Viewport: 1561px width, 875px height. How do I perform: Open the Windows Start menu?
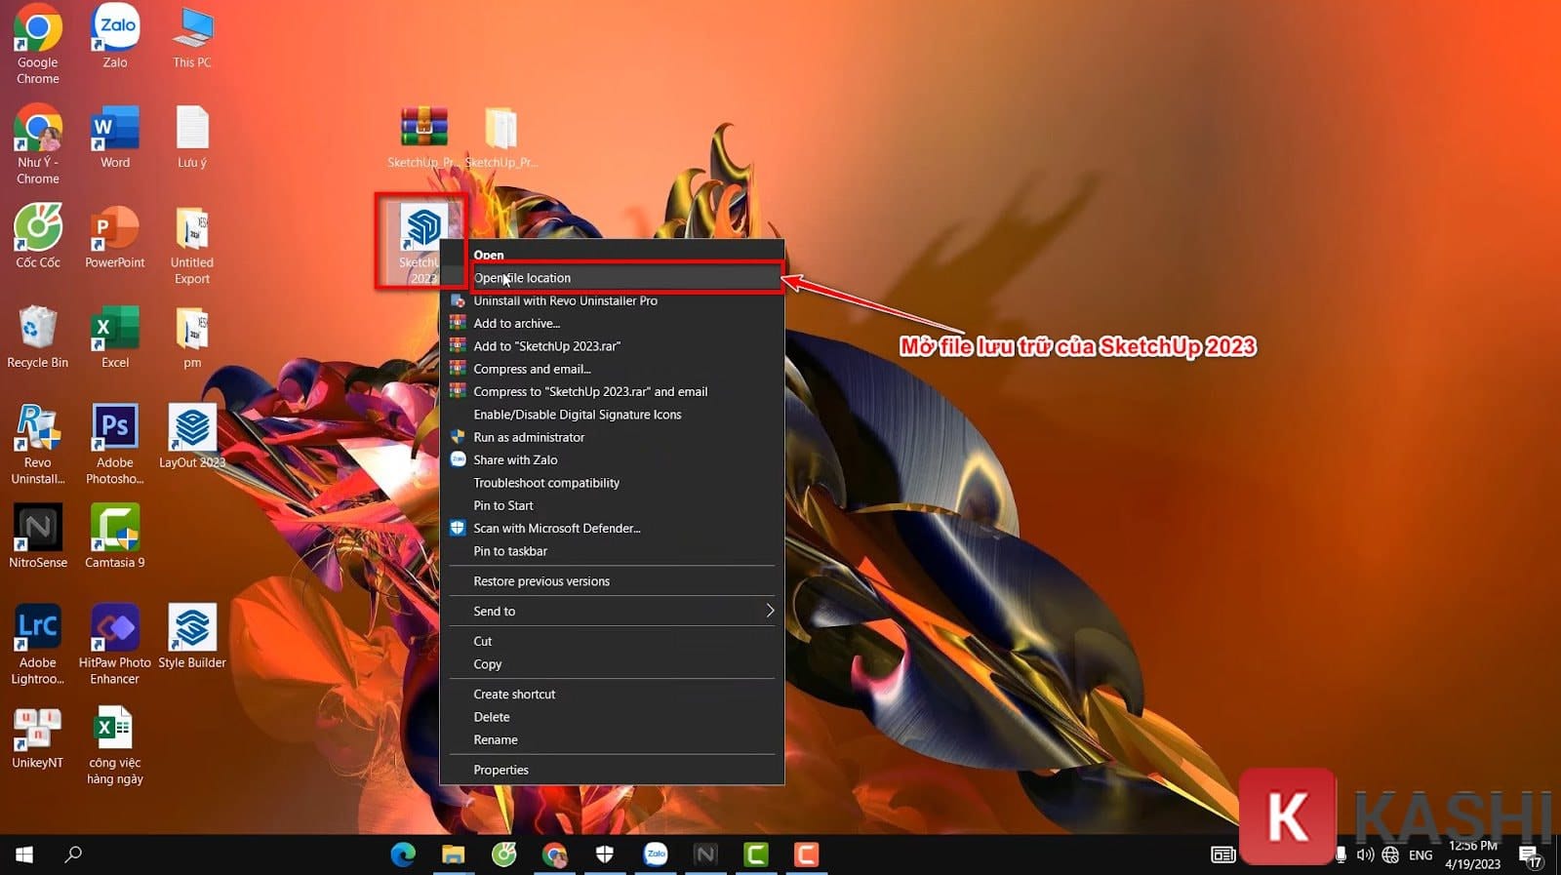coord(24,855)
